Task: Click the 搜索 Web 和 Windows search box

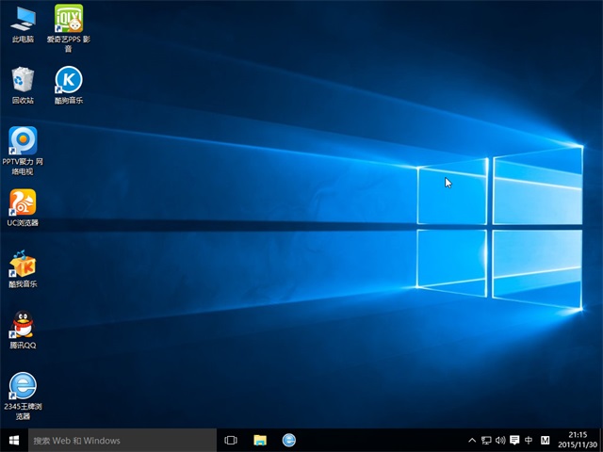Action: point(122,440)
